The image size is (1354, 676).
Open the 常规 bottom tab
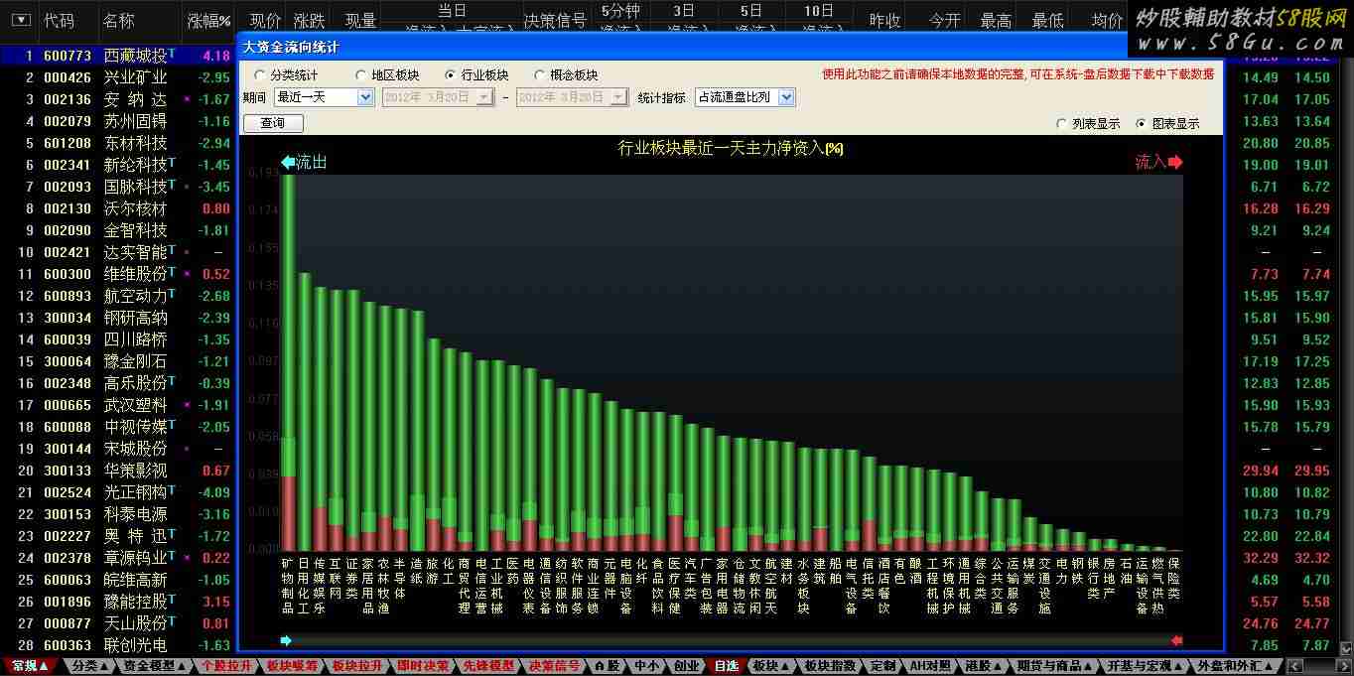(32, 666)
